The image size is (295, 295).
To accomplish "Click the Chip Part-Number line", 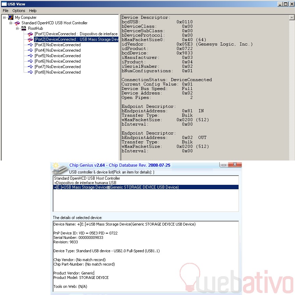I will pos(84,264).
